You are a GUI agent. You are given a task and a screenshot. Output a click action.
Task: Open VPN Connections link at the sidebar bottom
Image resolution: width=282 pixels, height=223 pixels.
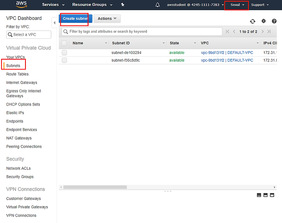[x=21, y=216]
